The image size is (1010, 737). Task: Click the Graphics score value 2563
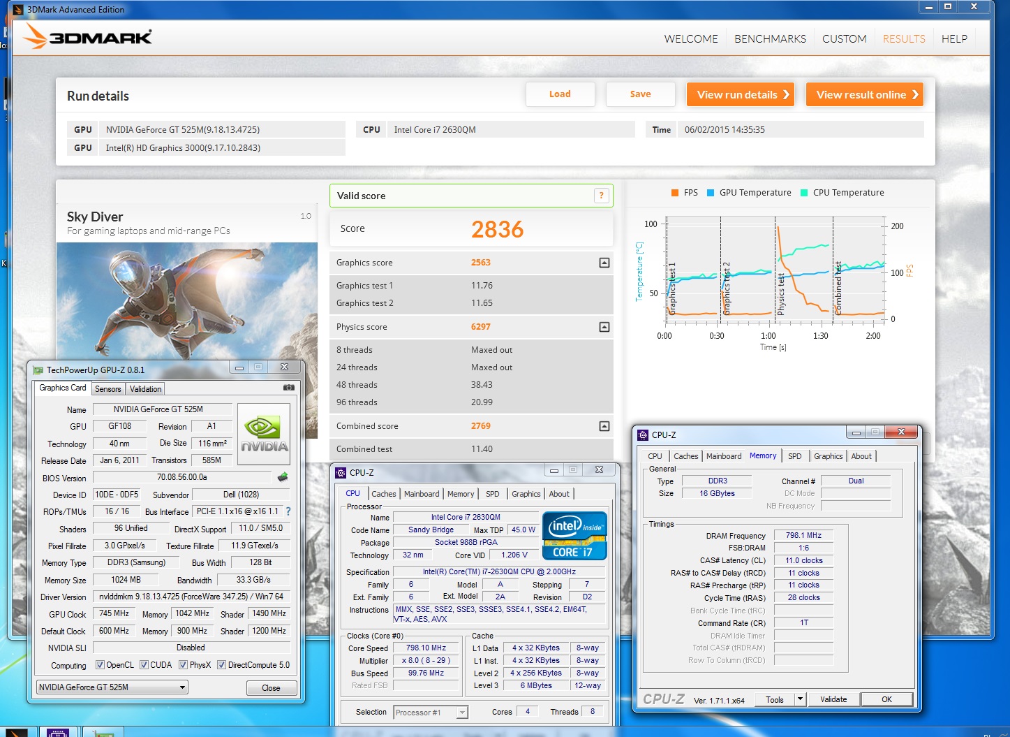(x=481, y=263)
